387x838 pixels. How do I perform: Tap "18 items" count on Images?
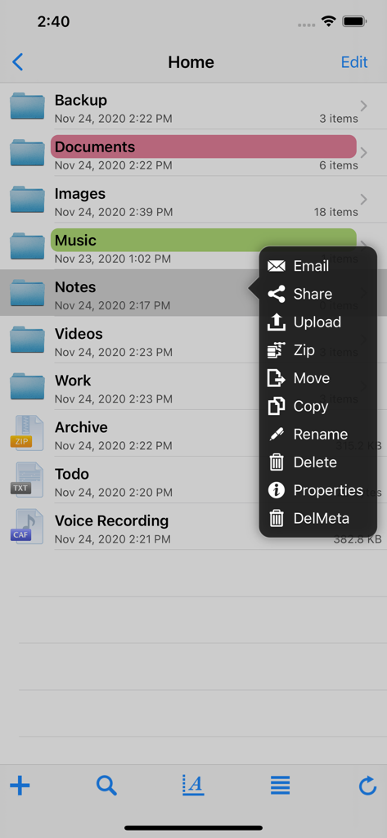(x=336, y=212)
